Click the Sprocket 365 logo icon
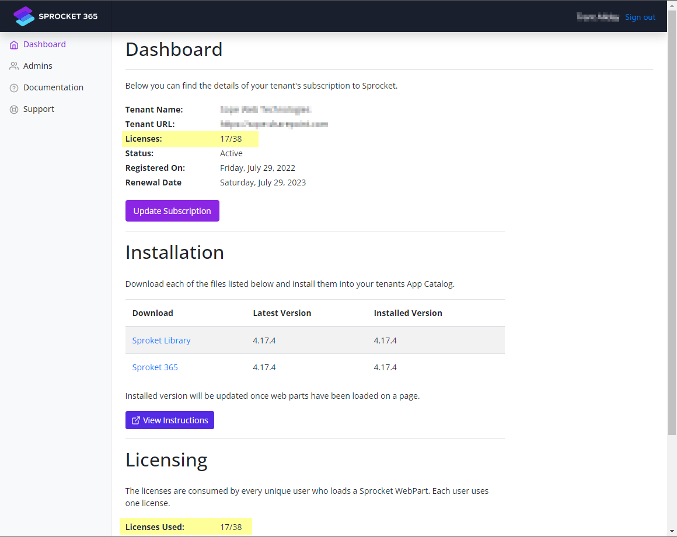677x537 pixels. pyautogui.click(x=25, y=16)
